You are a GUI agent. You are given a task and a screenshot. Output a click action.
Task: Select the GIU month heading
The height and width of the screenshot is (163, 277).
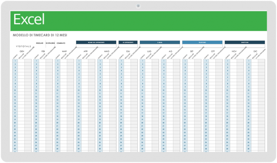[x=128, y=51]
